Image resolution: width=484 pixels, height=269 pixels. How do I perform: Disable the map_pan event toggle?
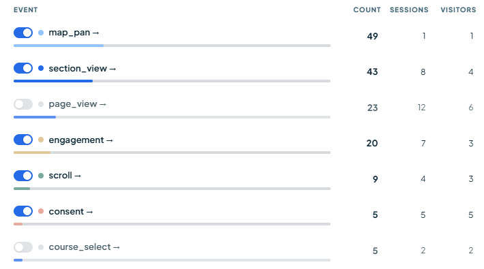click(23, 33)
